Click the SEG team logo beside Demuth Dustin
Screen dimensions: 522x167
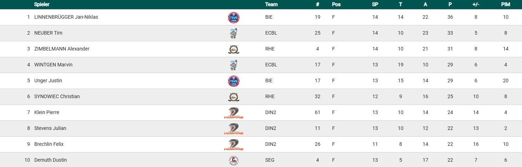(x=233, y=160)
